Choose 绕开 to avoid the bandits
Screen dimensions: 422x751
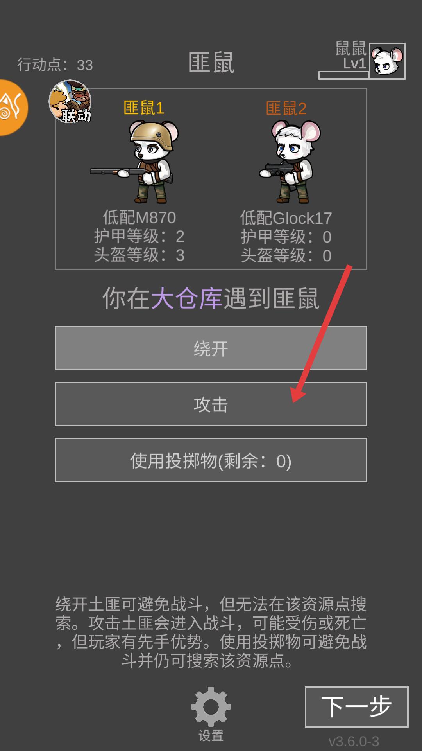coord(211,348)
